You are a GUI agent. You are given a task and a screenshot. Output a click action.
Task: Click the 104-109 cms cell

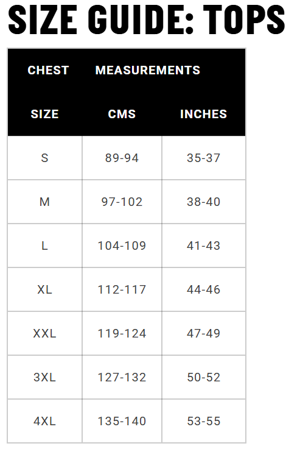tap(122, 246)
